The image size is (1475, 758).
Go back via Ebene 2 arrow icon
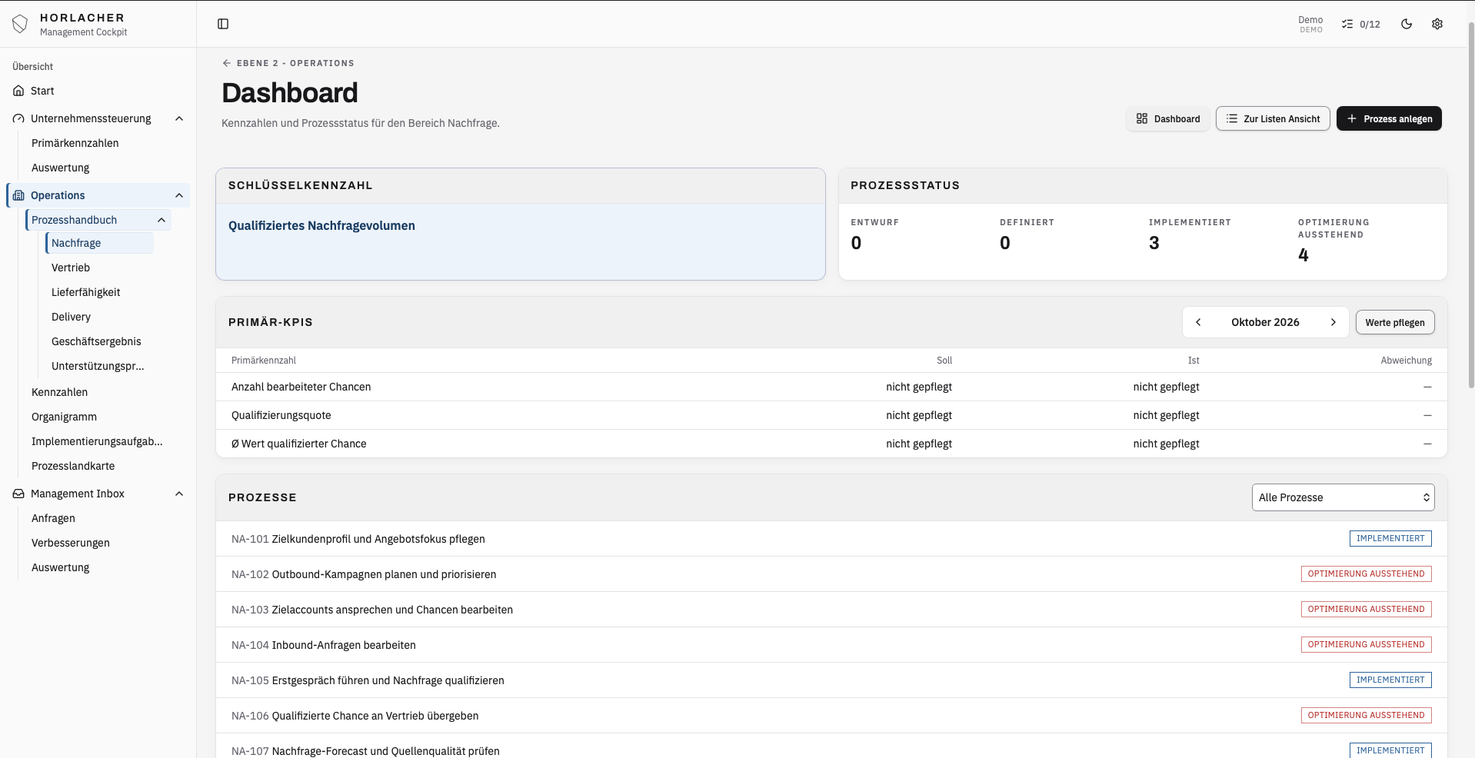[226, 63]
